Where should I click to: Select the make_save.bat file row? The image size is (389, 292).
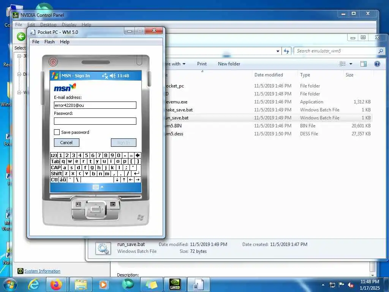pos(268,110)
